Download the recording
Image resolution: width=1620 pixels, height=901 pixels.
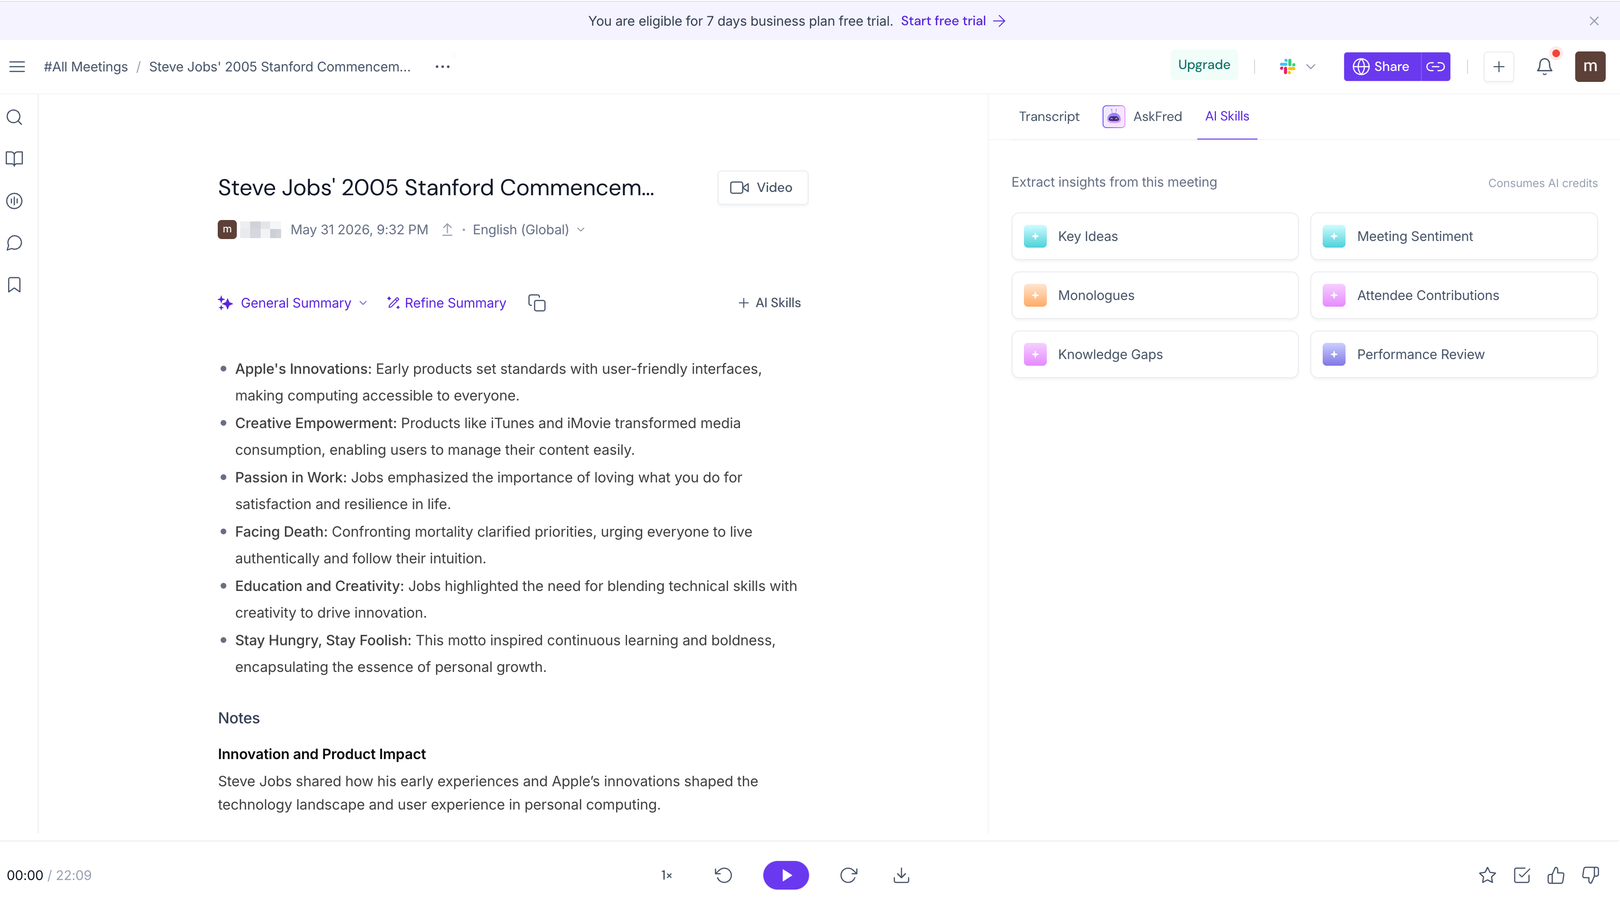tap(901, 875)
